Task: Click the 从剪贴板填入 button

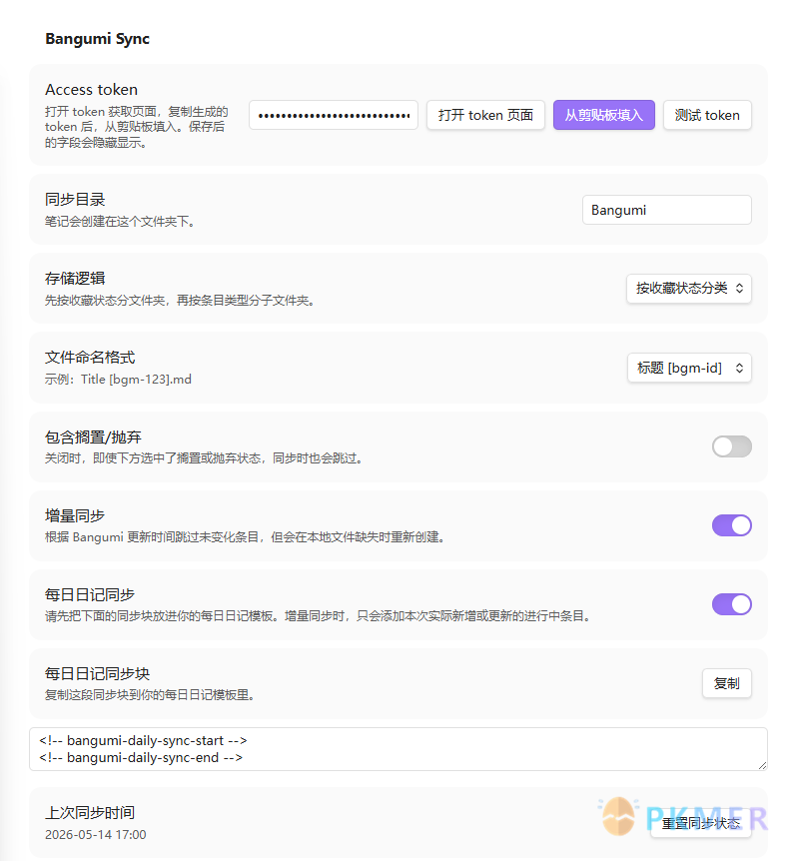Action: coord(603,115)
